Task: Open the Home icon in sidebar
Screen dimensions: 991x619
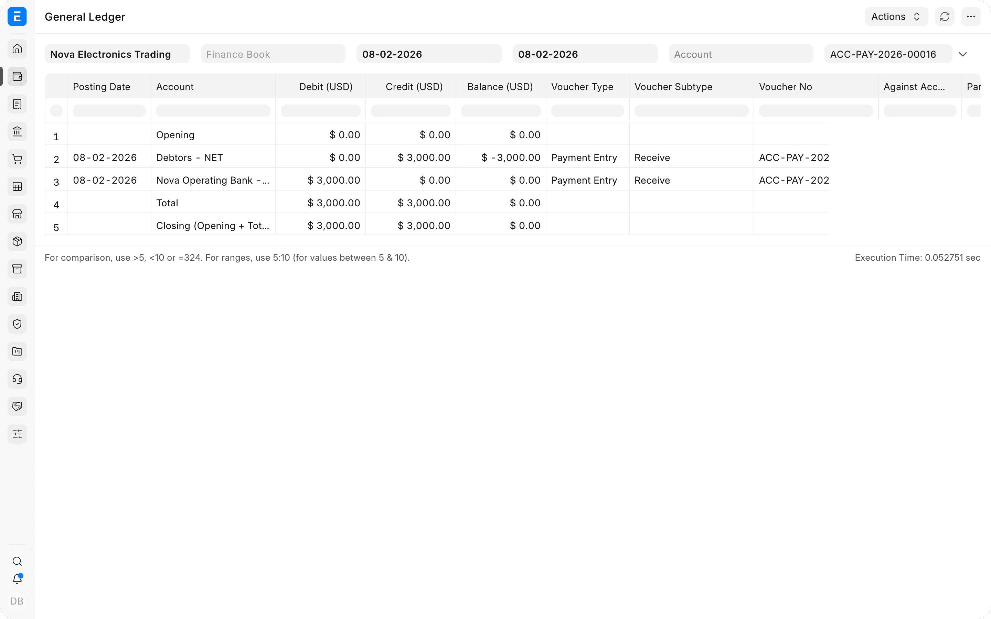Action: click(x=17, y=49)
